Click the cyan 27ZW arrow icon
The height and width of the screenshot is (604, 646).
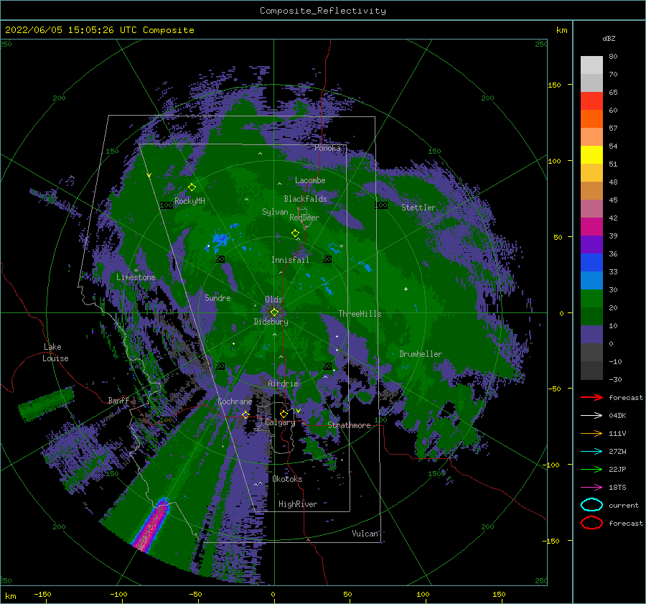[x=591, y=451]
